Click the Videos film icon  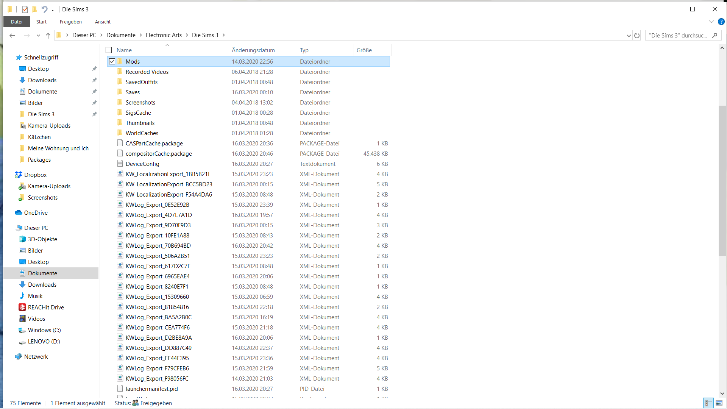click(22, 319)
